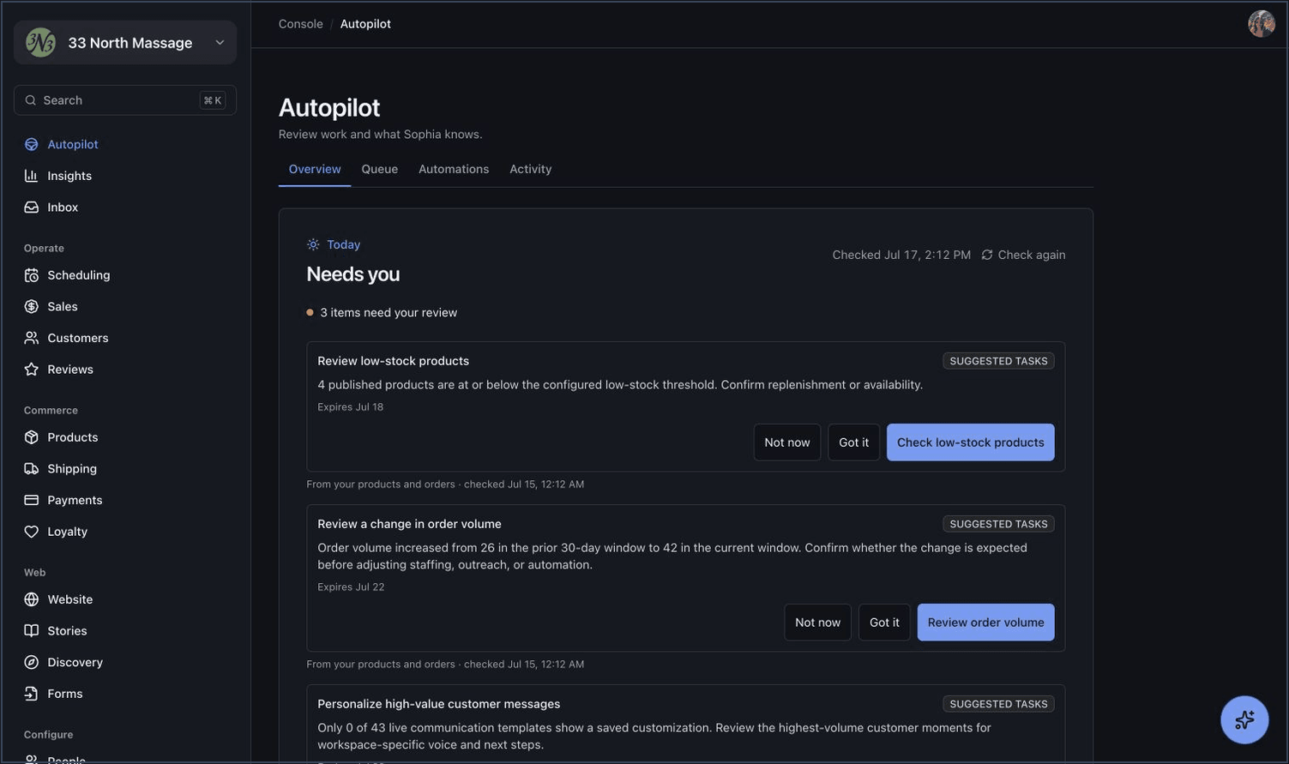Click the Insights bar chart icon
Screen dimensions: 1289x764
(32, 176)
